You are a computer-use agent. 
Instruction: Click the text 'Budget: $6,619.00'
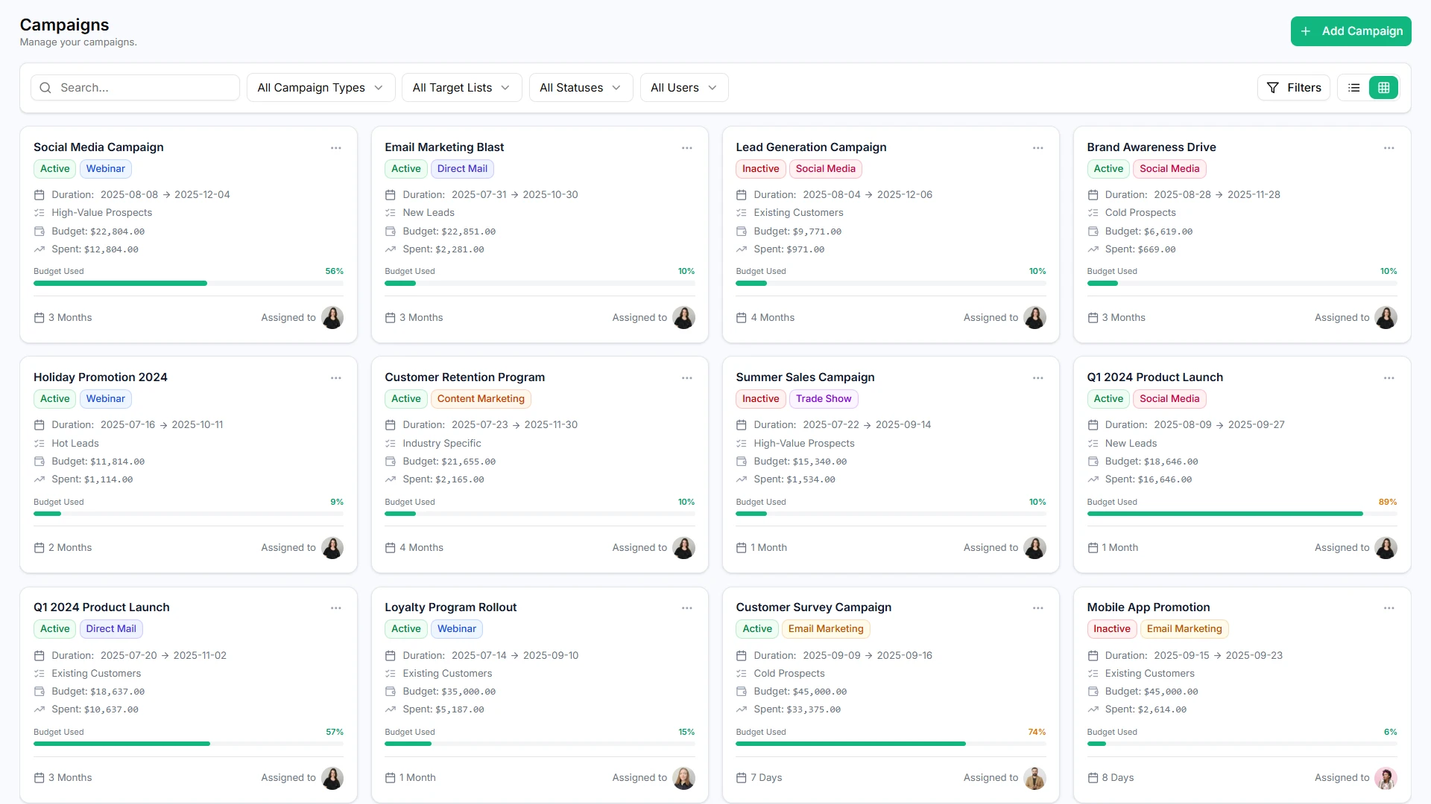[x=1149, y=232]
